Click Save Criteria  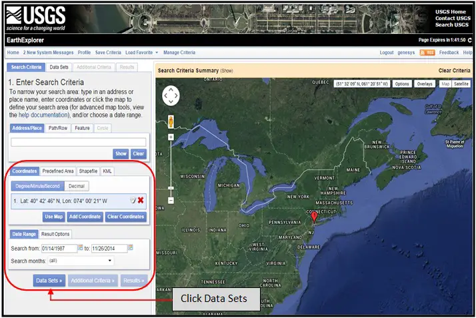click(x=108, y=53)
